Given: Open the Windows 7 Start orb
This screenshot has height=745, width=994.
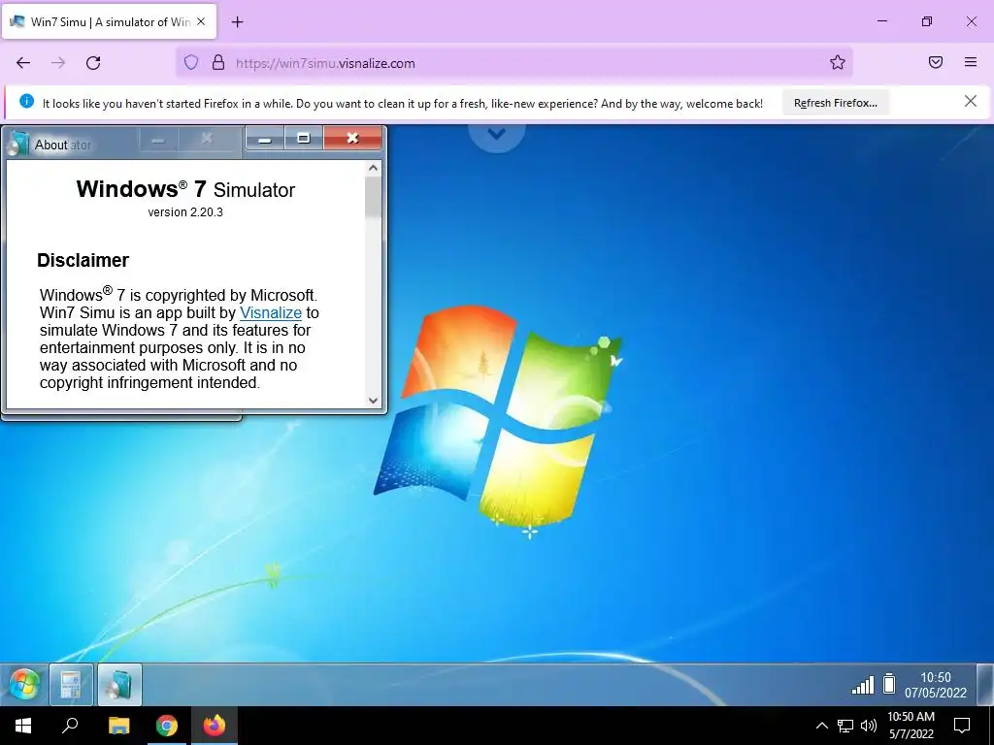Looking at the screenshot, I should pos(24,684).
